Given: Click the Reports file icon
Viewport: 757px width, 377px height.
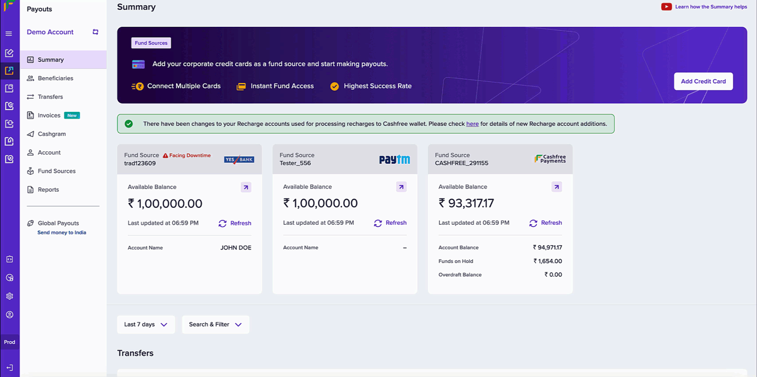Looking at the screenshot, I should 30,190.
